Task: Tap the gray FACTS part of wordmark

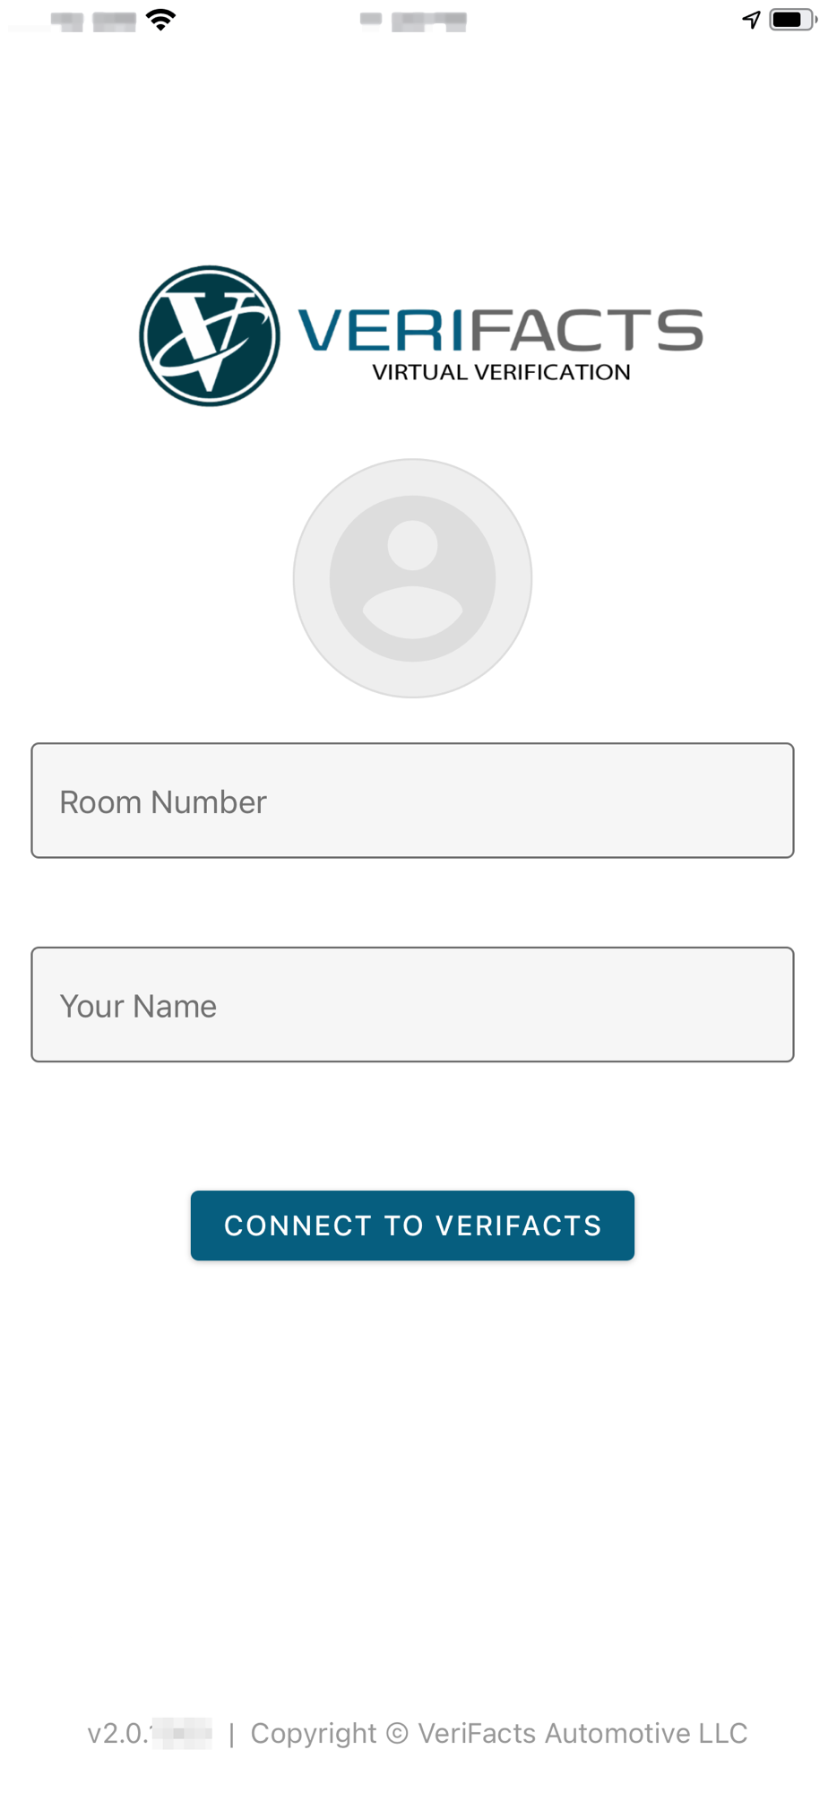Action: click(x=587, y=330)
